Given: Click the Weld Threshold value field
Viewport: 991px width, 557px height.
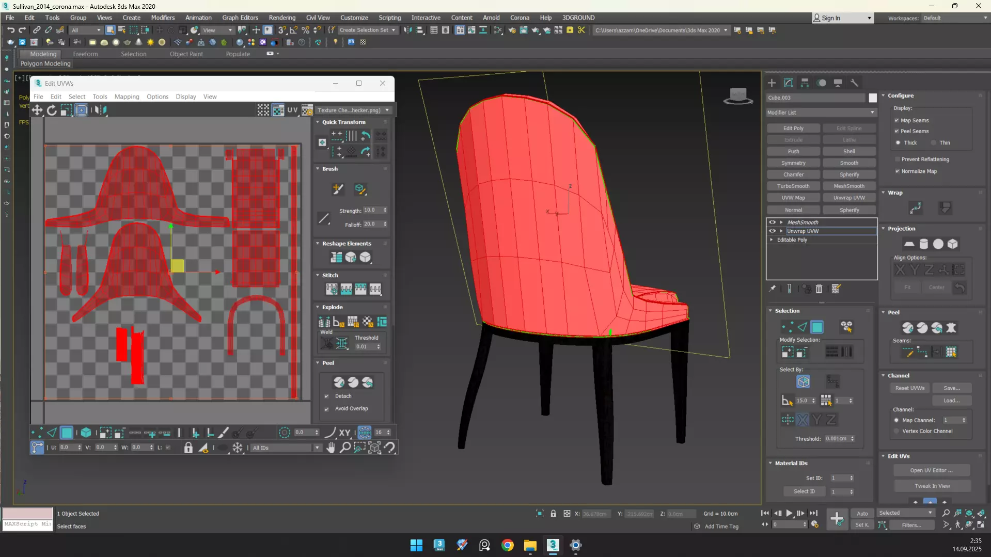Looking at the screenshot, I should click(x=365, y=347).
